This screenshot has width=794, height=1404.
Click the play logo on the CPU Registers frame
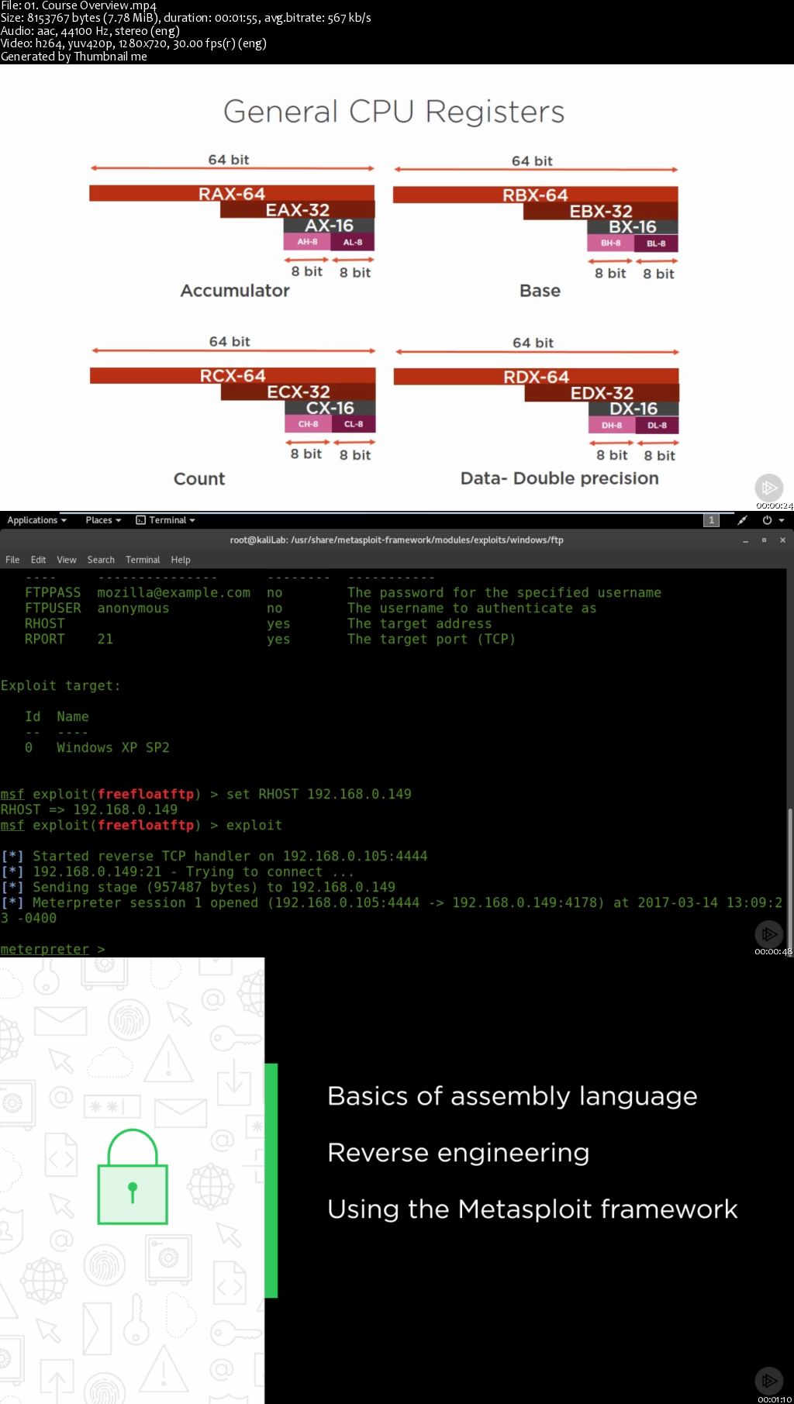click(x=768, y=488)
